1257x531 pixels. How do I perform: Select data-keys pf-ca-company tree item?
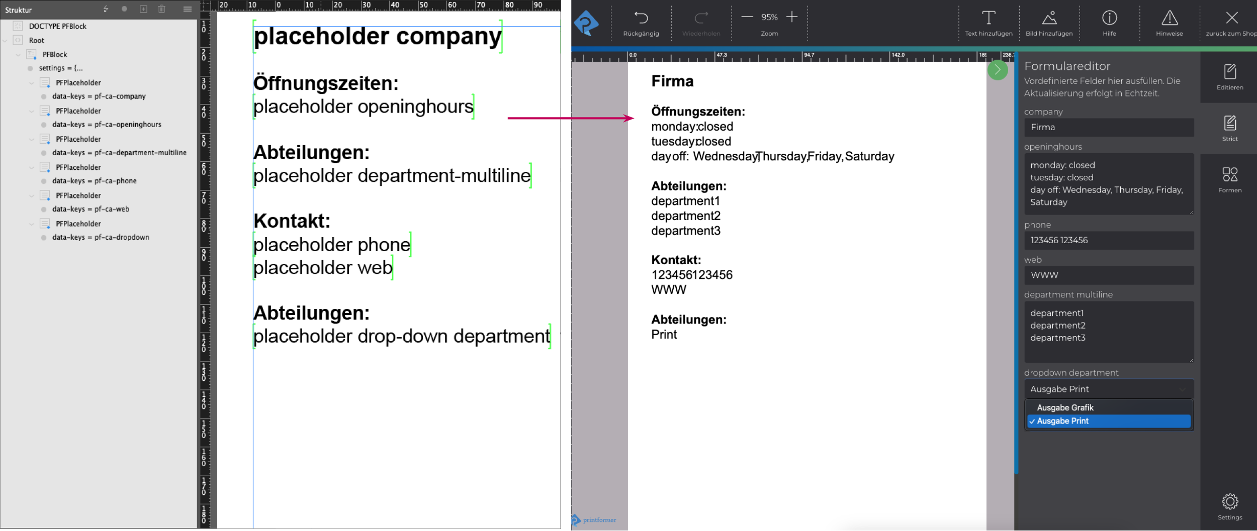tap(99, 96)
